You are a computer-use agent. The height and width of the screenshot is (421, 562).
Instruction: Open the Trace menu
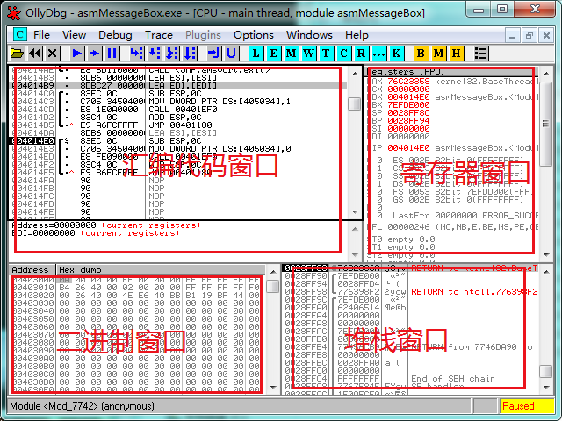[159, 34]
